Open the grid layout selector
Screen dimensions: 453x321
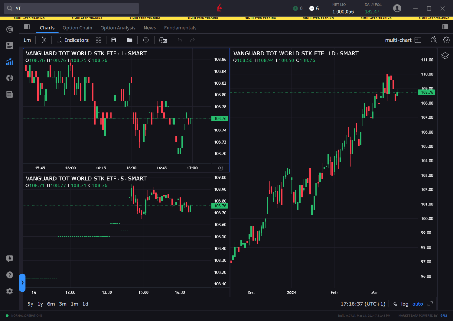coord(99,40)
